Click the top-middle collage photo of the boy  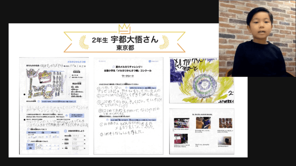click(203, 123)
